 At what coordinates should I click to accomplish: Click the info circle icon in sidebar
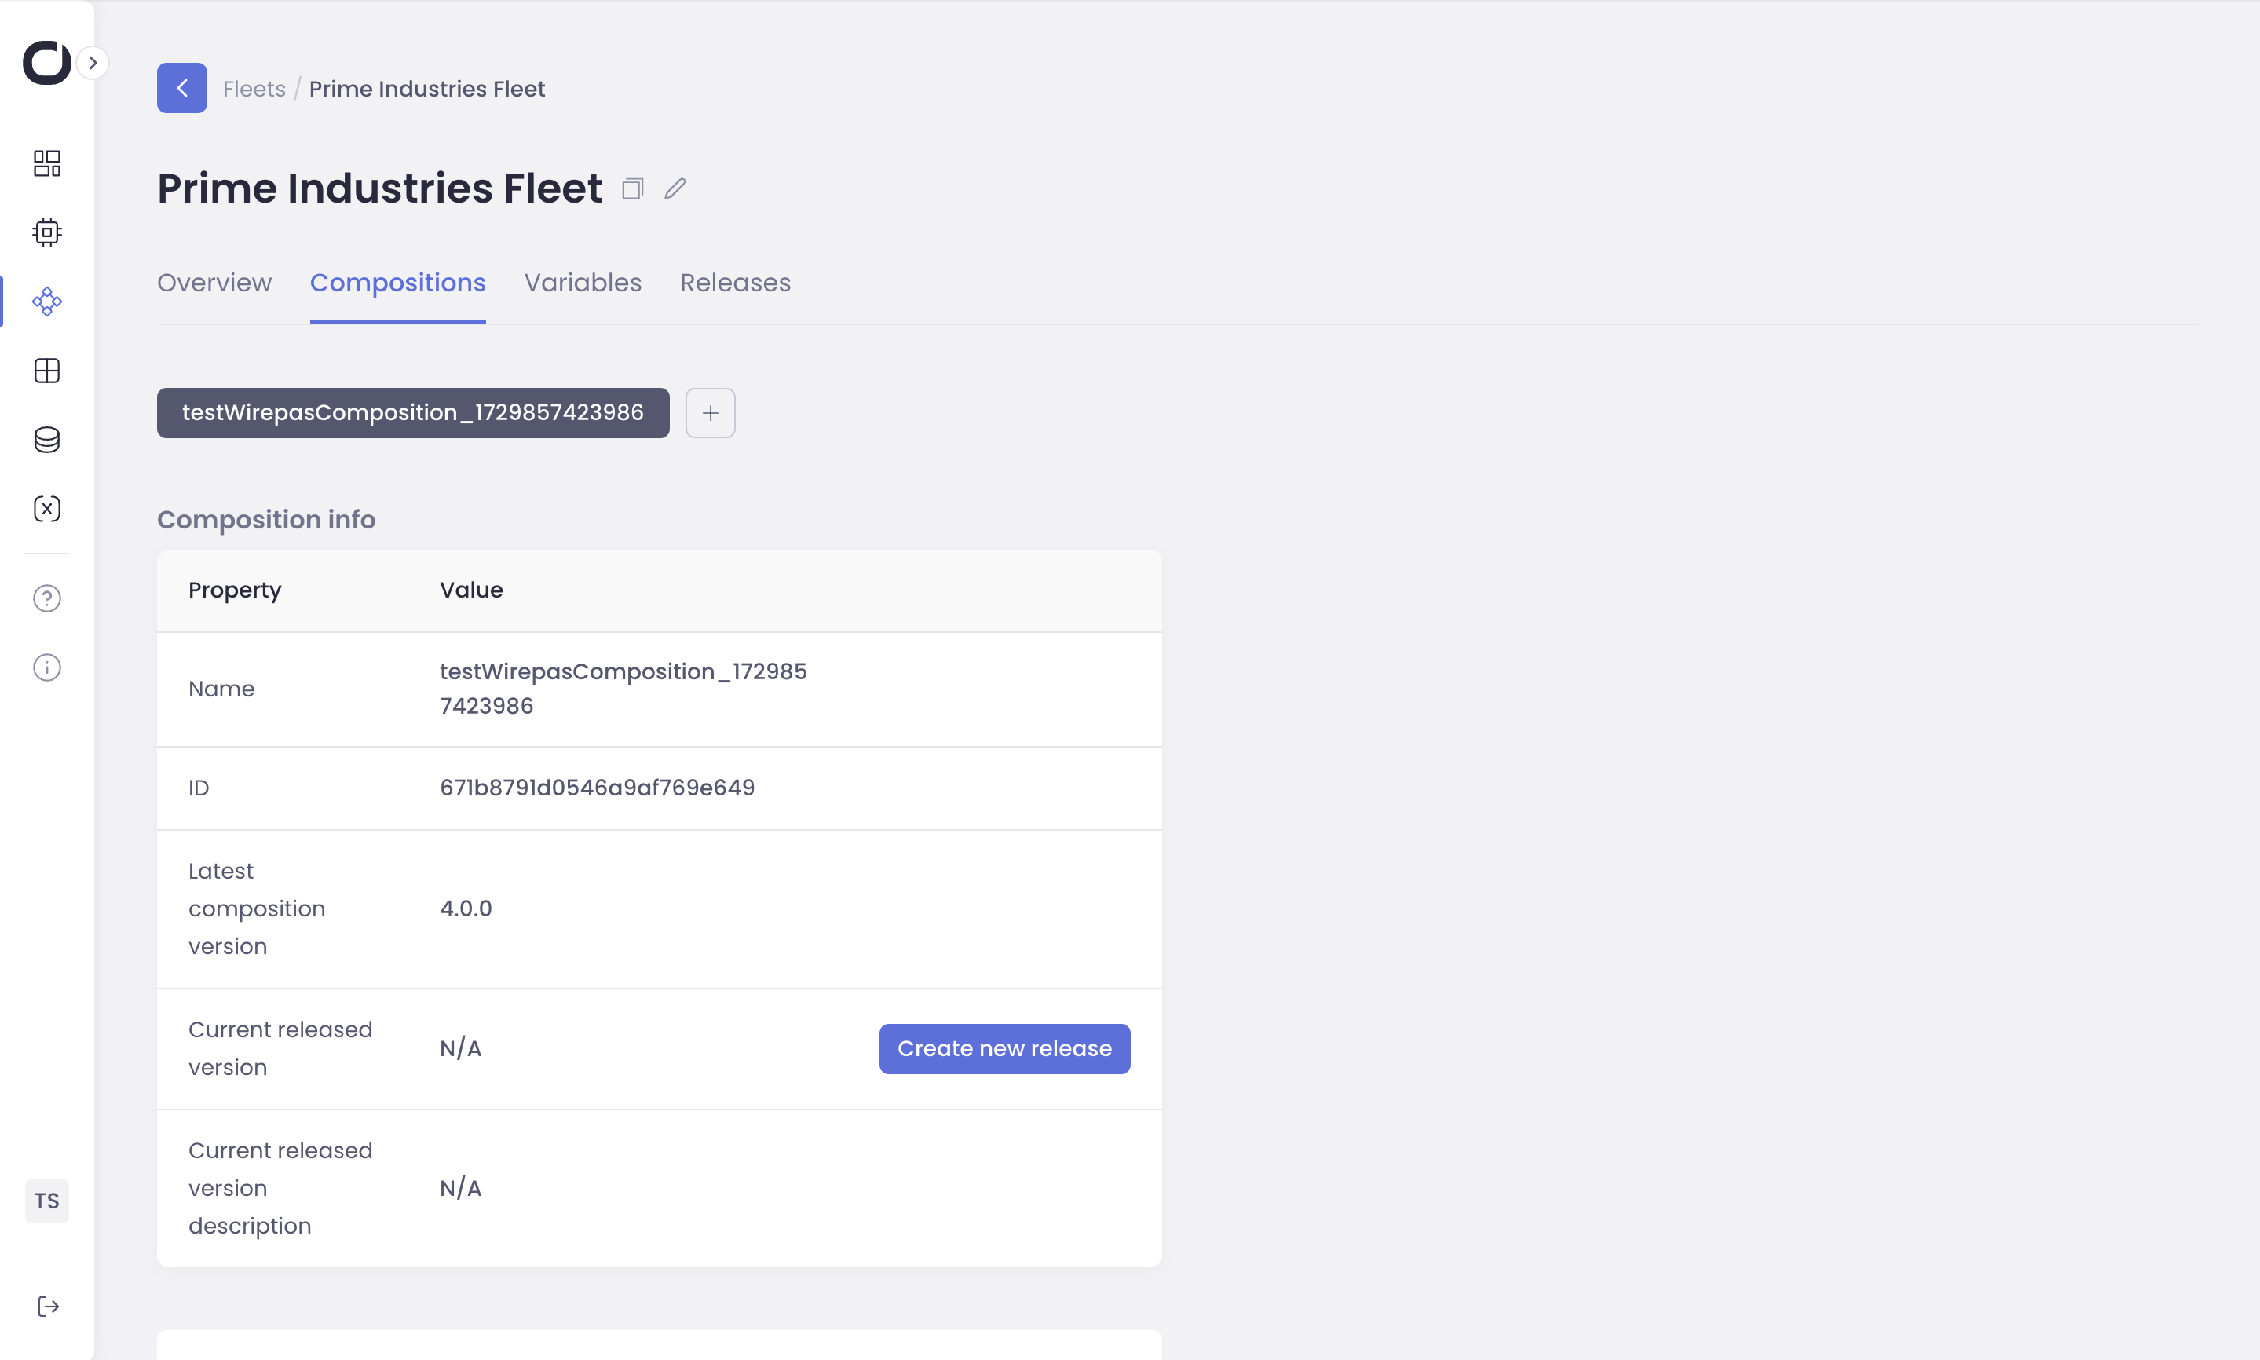pyautogui.click(x=47, y=667)
